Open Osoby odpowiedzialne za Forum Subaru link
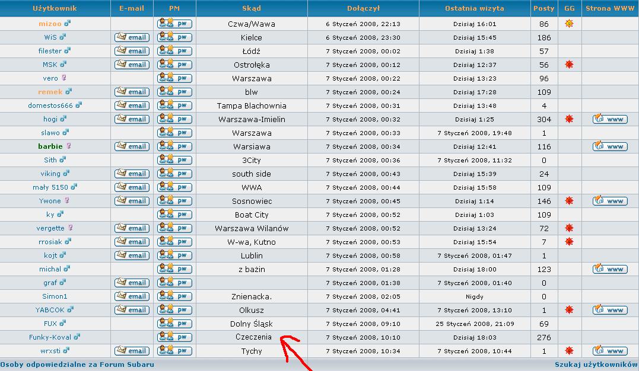Image resolution: width=639 pixels, height=371 pixels. [77, 364]
